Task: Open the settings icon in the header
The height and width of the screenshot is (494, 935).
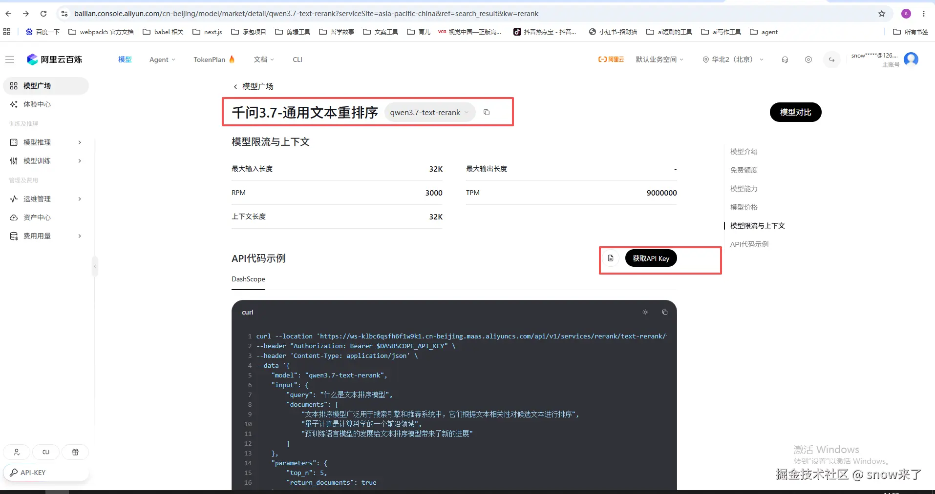Action: pyautogui.click(x=808, y=59)
